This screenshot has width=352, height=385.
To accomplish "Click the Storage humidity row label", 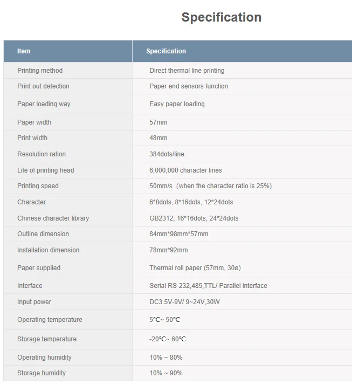I will (42, 373).
